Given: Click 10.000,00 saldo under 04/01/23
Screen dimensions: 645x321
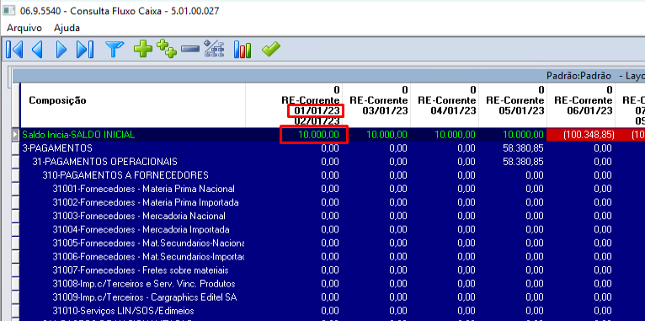Looking at the screenshot, I should coord(455,135).
